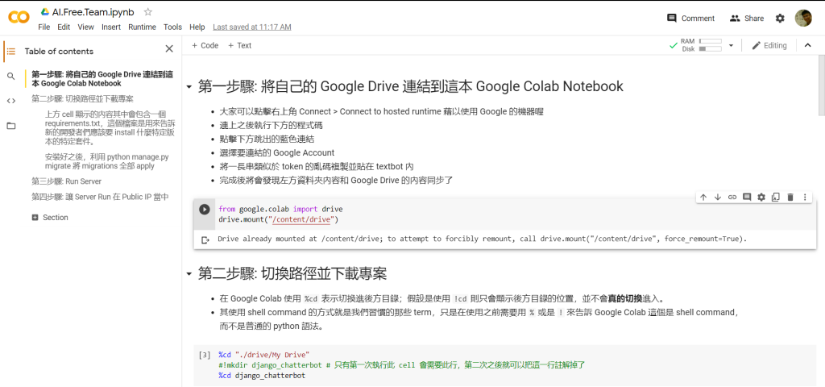
Task: Open the Editing mode selector
Action: coord(769,45)
